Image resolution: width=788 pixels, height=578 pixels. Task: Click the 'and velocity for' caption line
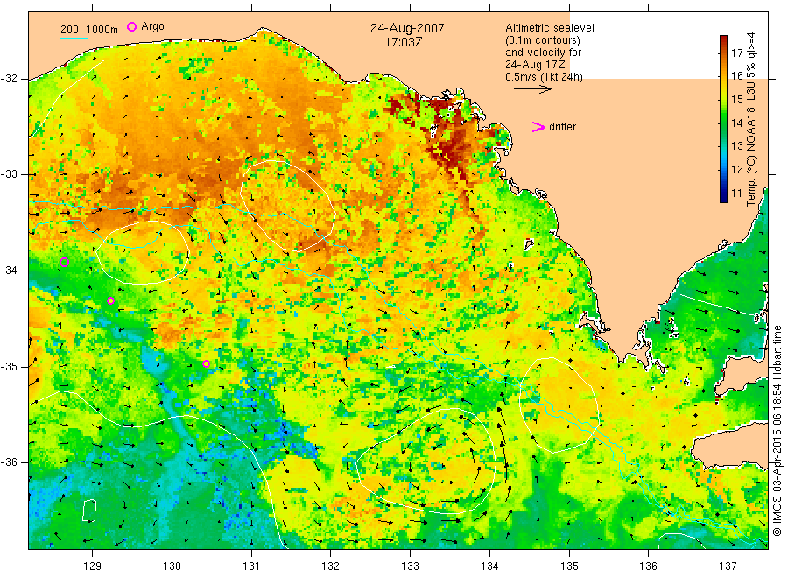tap(543, 53)
